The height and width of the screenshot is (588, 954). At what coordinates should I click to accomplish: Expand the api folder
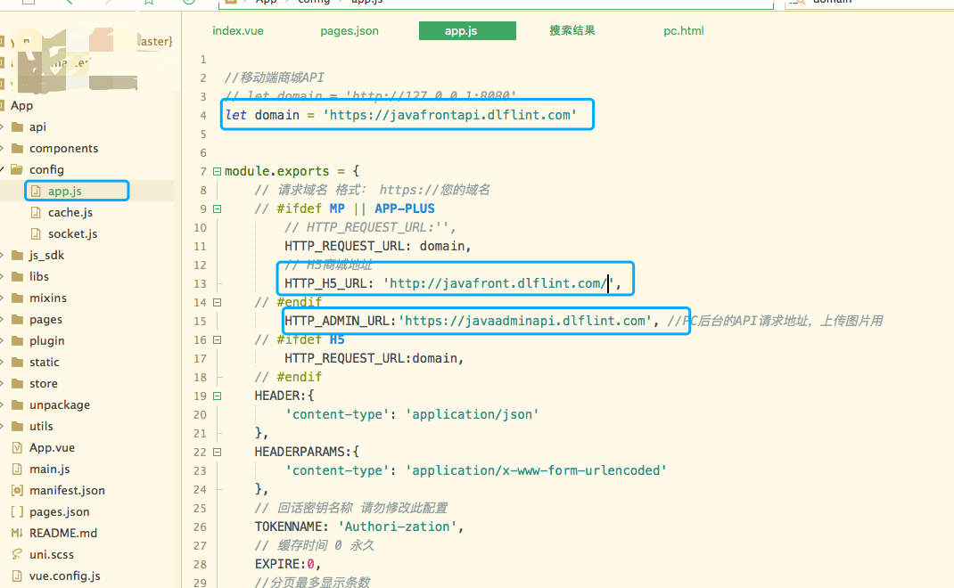click(3, 127)
